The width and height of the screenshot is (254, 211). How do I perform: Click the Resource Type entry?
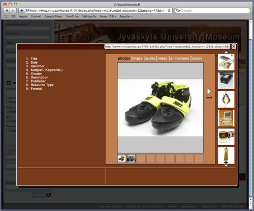42,85
